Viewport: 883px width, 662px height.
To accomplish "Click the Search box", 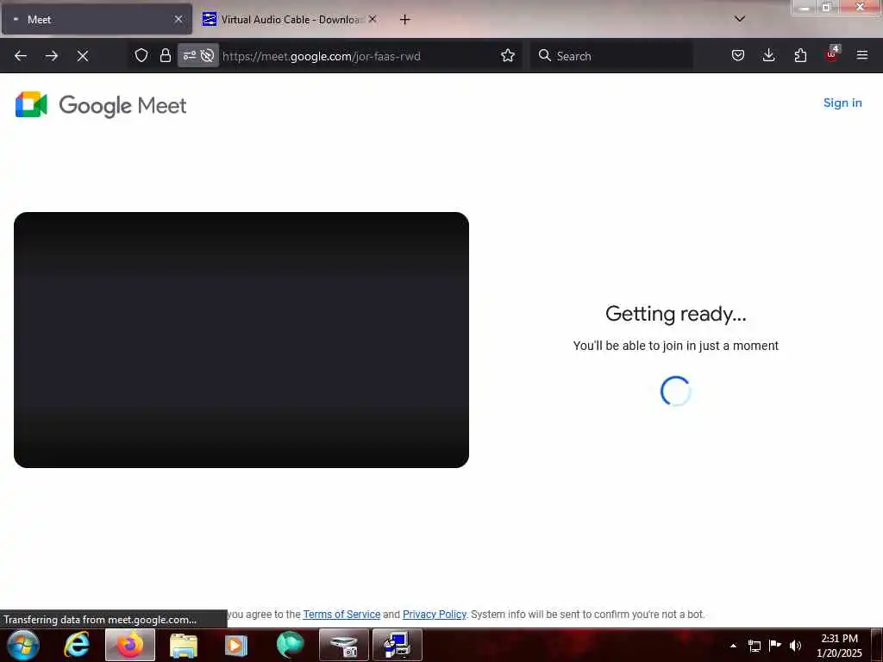I will (x=611, y=56).
